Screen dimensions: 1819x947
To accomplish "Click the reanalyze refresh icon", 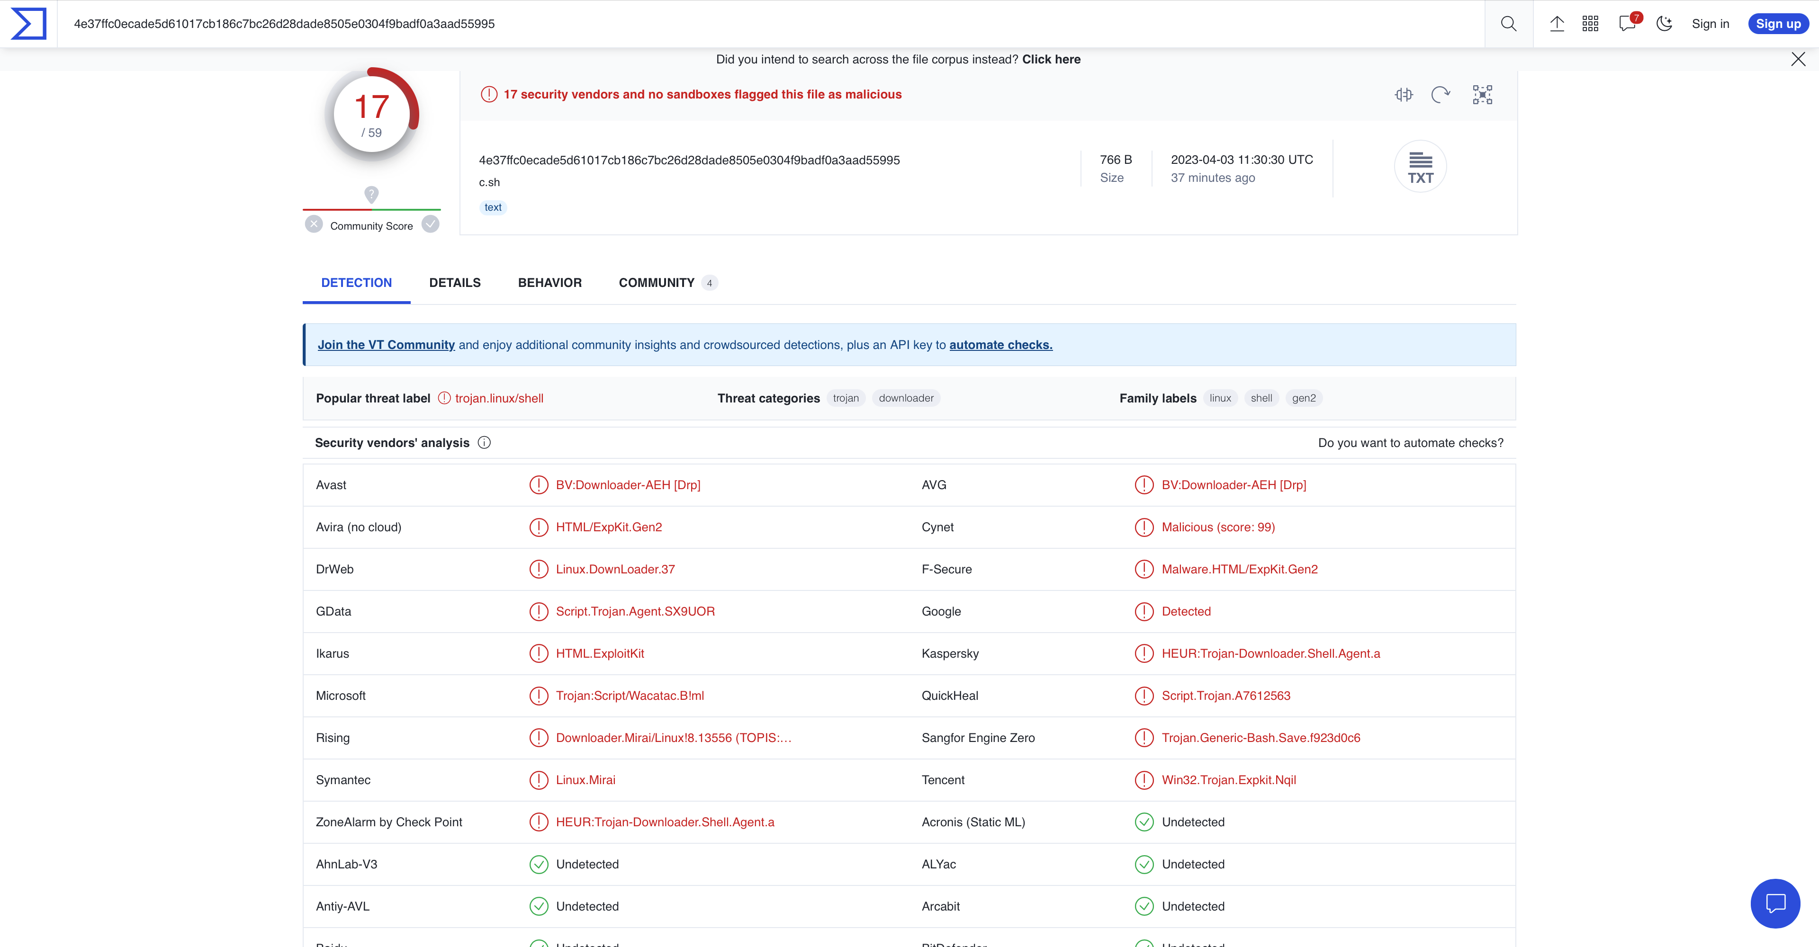I will (x=1441, y=95).
